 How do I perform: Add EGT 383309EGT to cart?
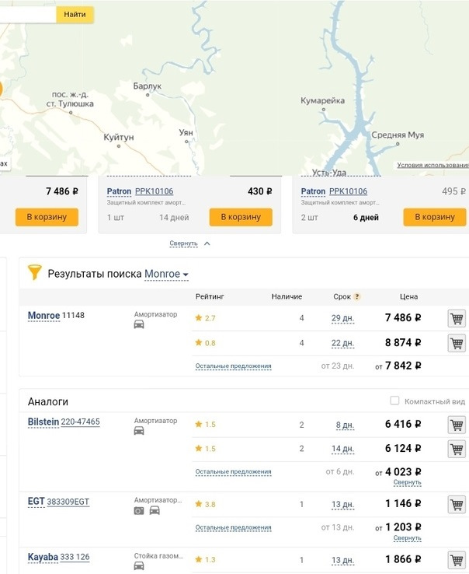[x=457, y=505]
